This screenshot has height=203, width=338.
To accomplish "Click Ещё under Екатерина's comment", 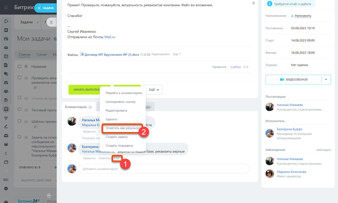I will pos(117,158).
